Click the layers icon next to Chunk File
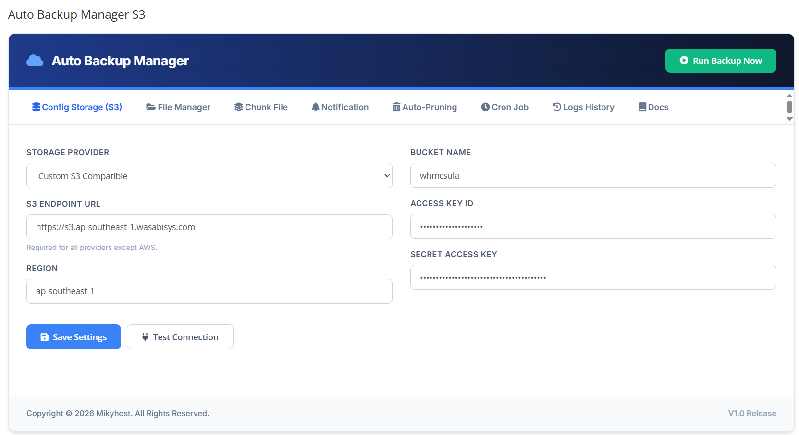Viewport: 799px width, 435px height. point(238,107)
